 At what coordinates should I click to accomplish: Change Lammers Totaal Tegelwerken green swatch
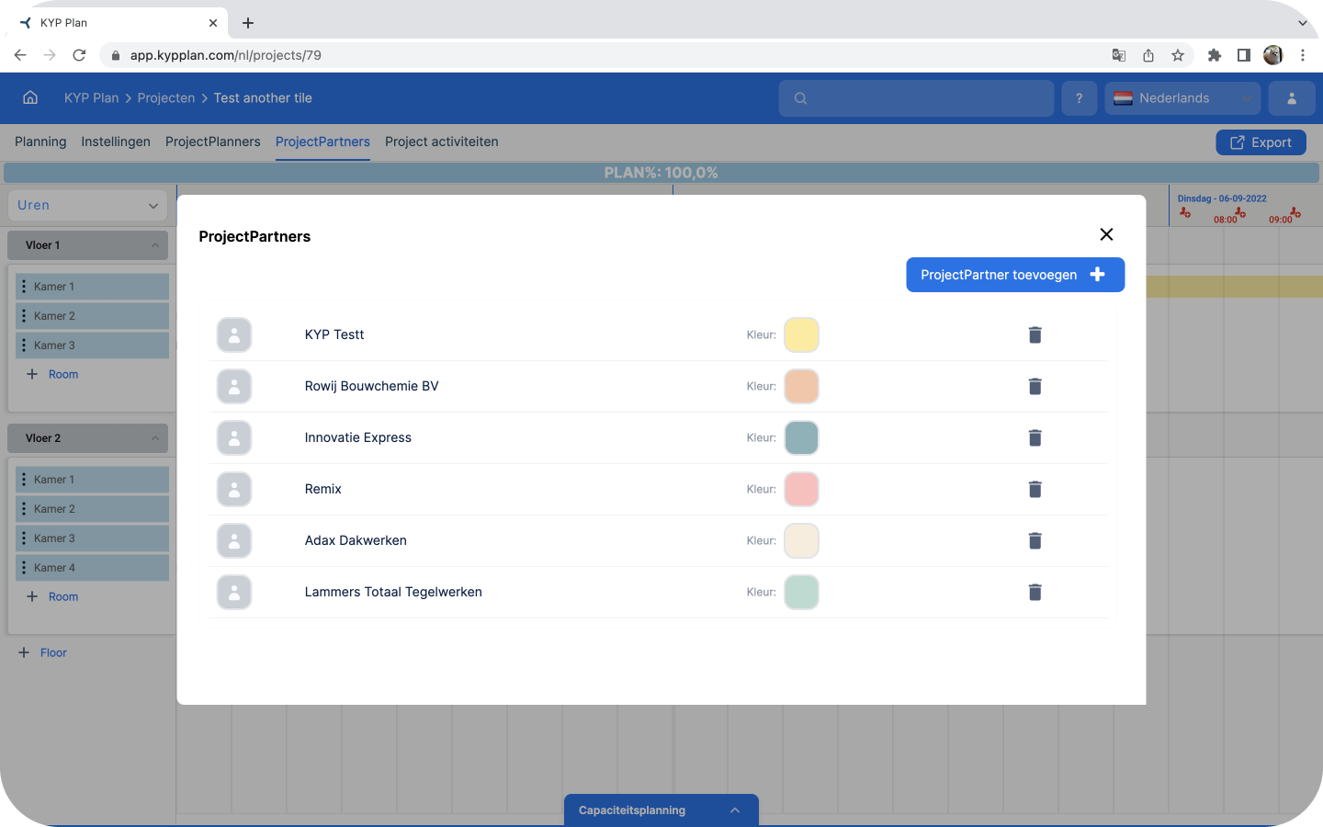(801, 592)
